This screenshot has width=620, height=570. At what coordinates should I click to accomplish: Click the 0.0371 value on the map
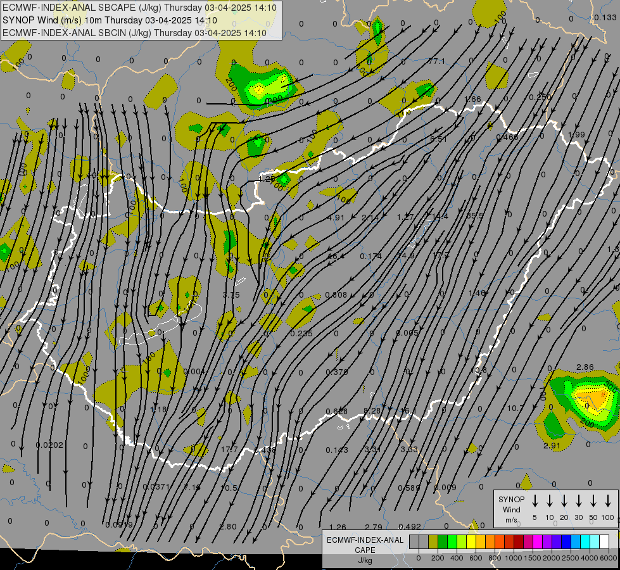[x=156, y=486]
